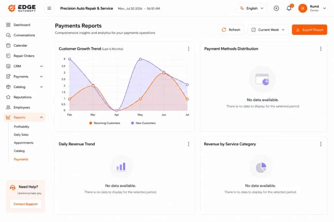Open the English language dropdown
Screen dimensions: 334x222
tap(251, 8)
